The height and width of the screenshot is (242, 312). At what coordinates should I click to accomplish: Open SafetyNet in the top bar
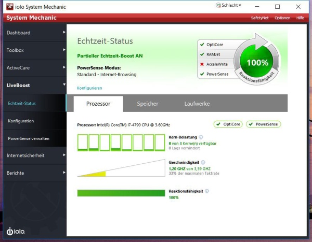[259, 18]
